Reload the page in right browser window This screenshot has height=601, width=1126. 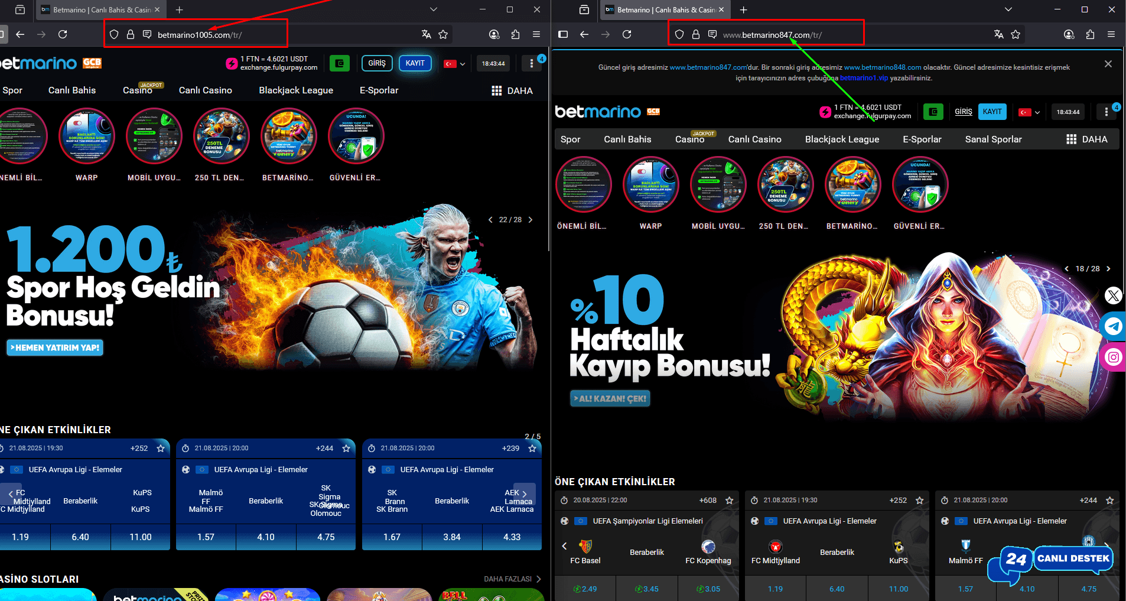627,34
